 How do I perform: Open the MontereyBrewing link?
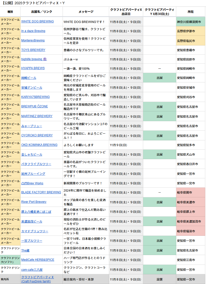click(x=33, y=40)
